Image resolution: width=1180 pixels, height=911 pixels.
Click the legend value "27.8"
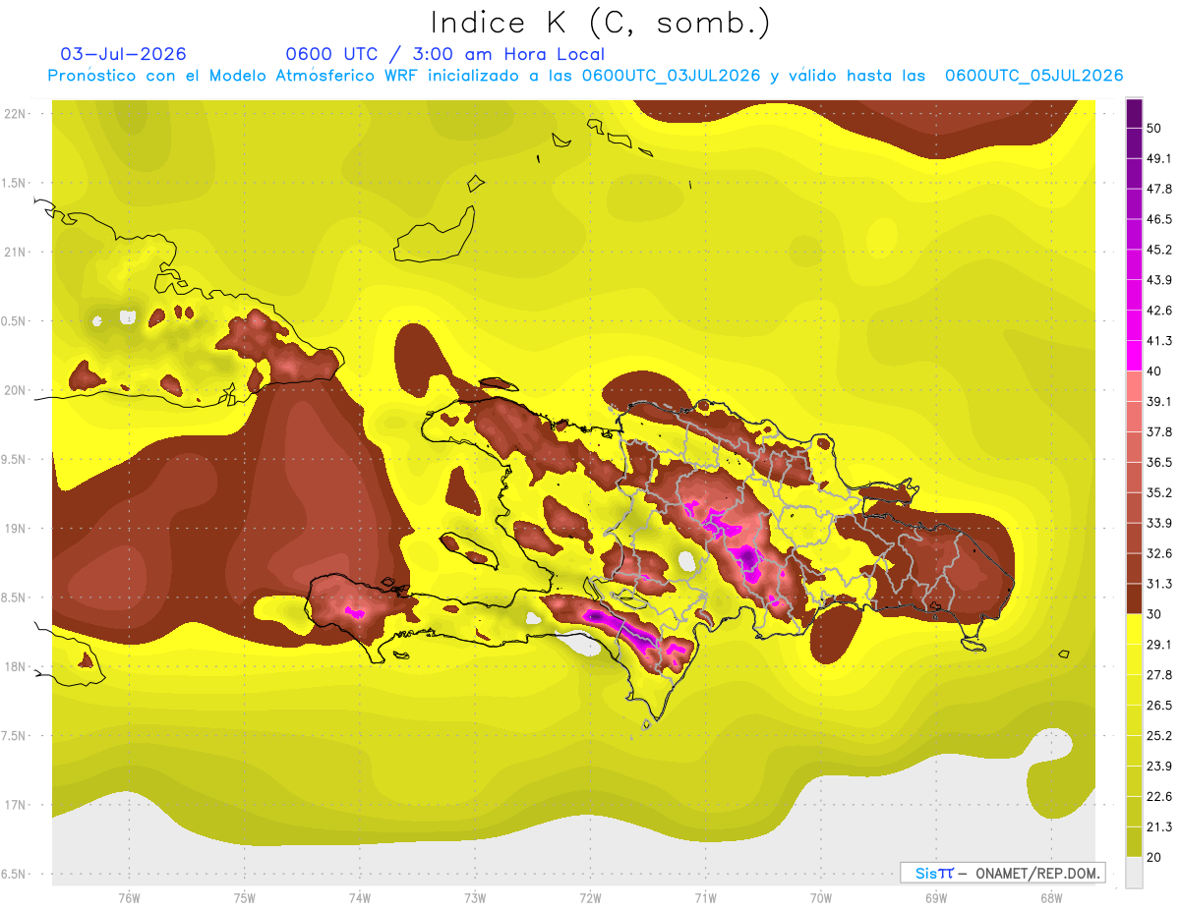tap(1158, 675)
